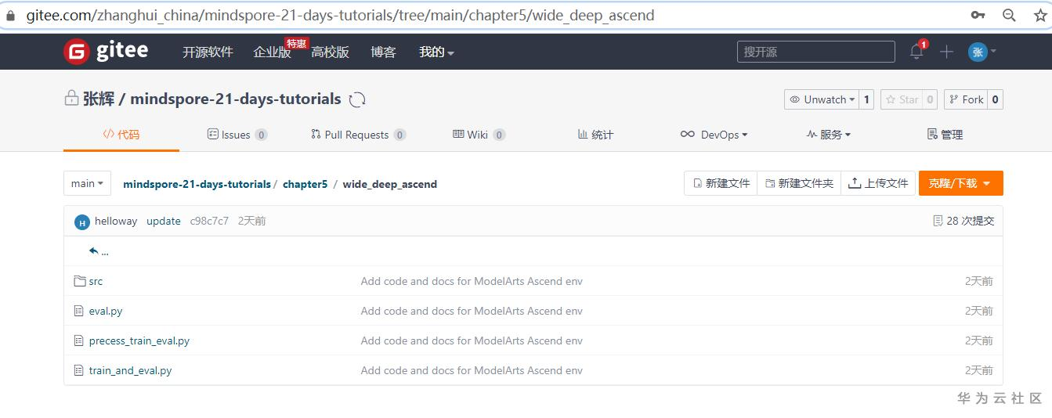The height and width of the screenshot is (418, 1052).
Task: Open the helloway user link
Action: click(116, 222)
